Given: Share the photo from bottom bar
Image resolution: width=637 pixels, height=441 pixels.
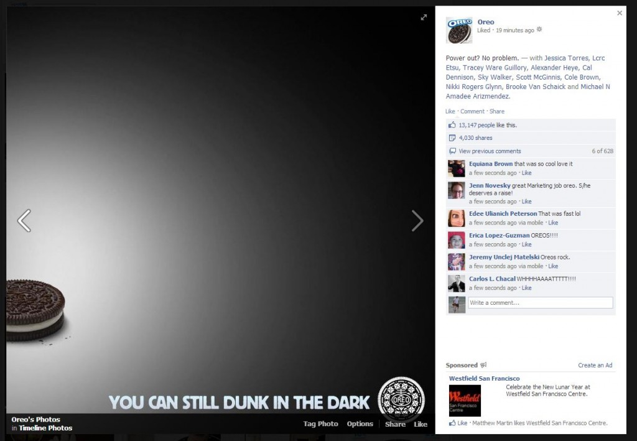Looking at the screenshot, I should coord(395,424).
